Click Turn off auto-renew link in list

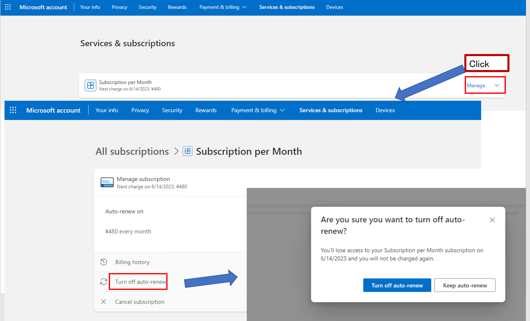[x=140, y=282]
